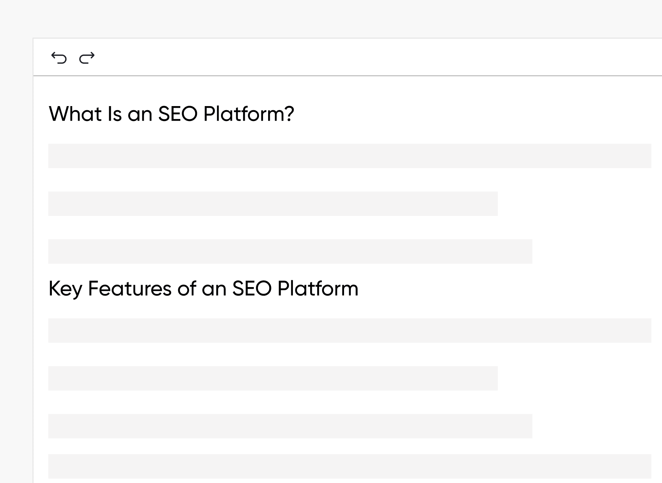Click third placeholder line under "What Is an SEO Platform?"
The image size is (662, 483).
pyautogui.click(x=290, y=251)
